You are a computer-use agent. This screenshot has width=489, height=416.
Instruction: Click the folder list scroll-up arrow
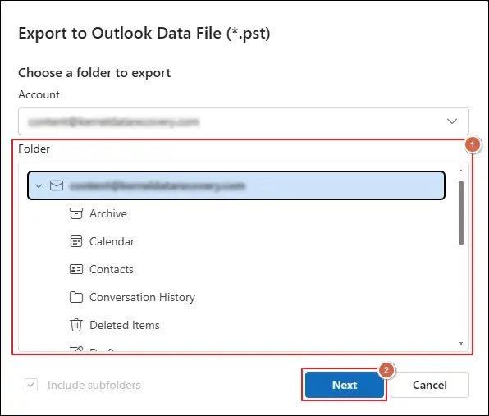(461, 171)
